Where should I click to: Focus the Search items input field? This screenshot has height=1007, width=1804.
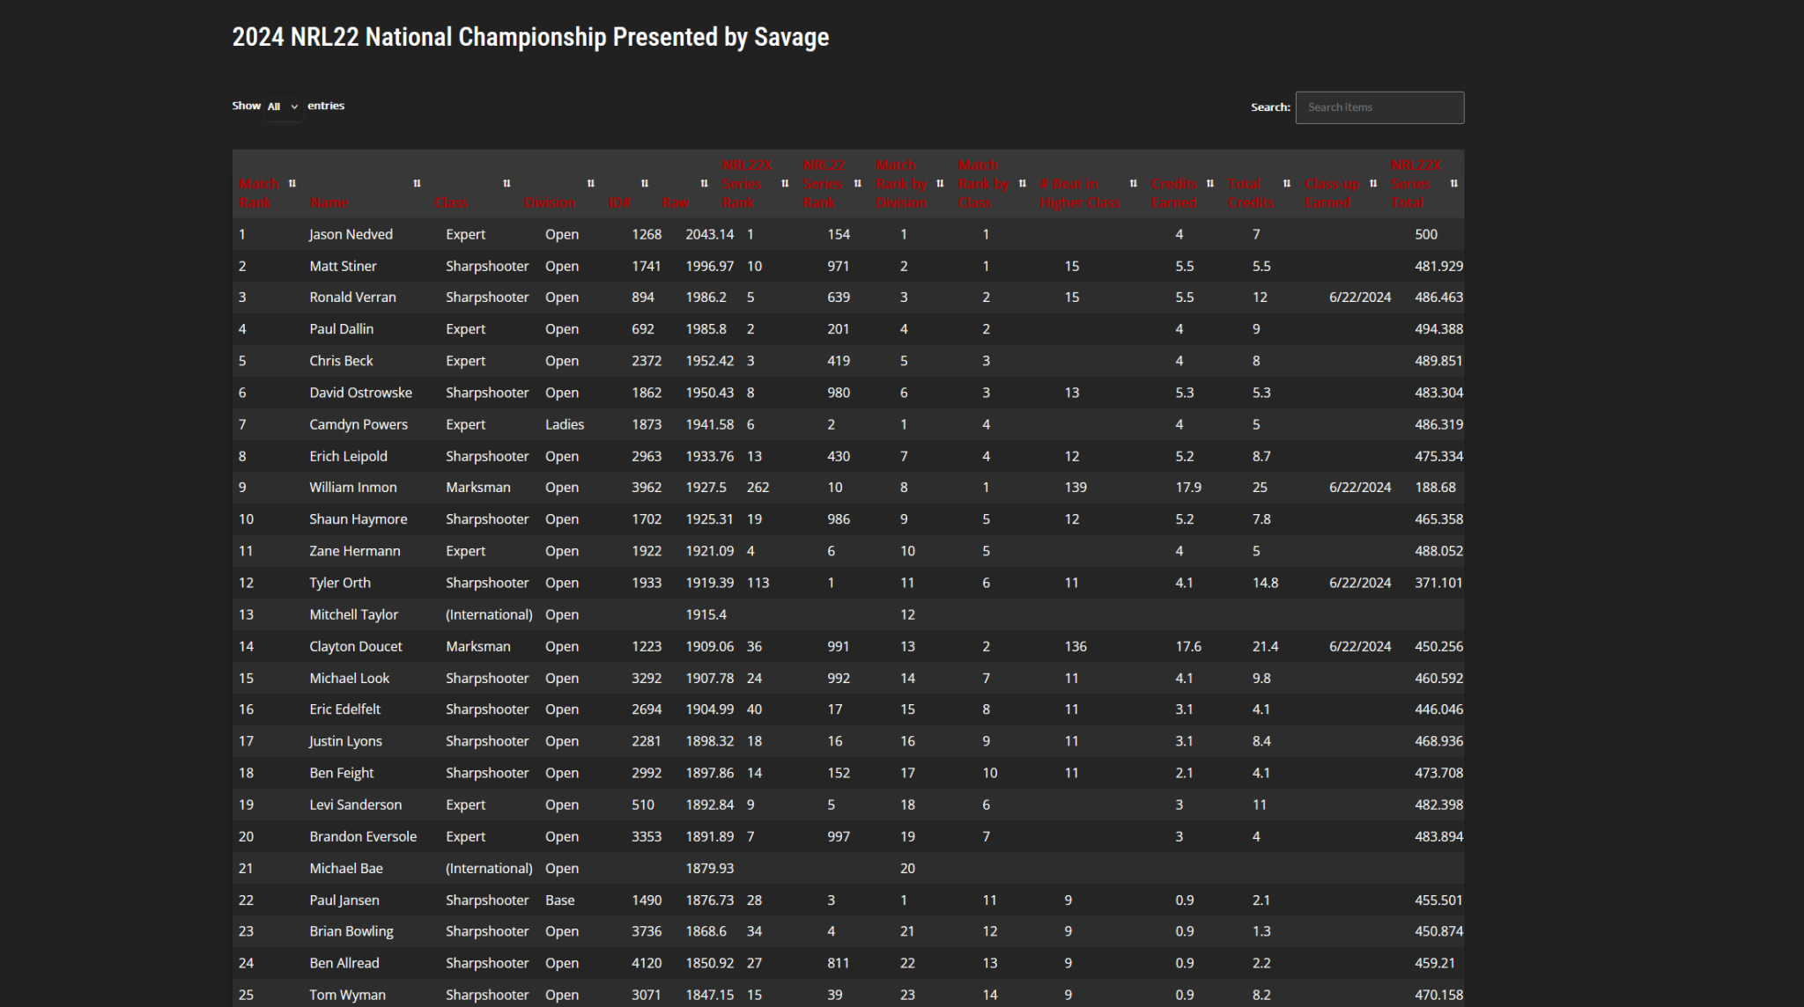tap(1379, 107)
